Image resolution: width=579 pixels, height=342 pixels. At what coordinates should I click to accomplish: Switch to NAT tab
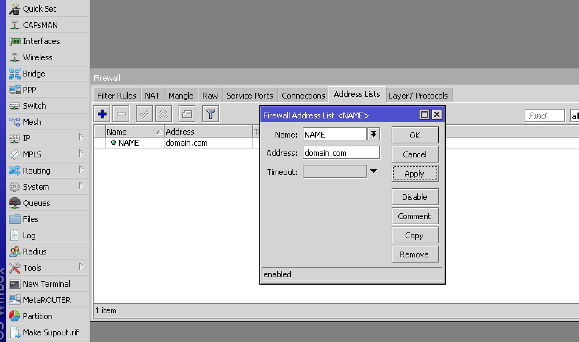(152, 96)
